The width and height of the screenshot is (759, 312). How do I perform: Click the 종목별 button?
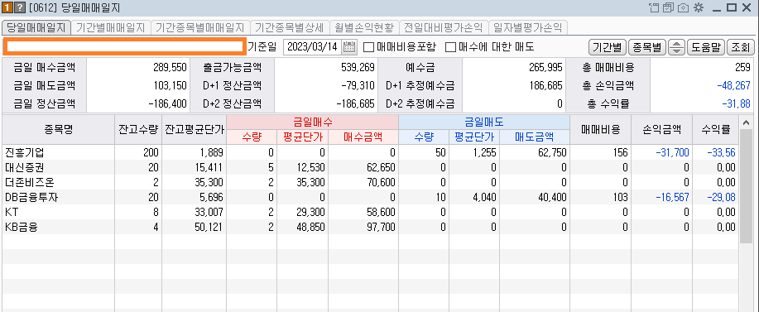point(646,47)
